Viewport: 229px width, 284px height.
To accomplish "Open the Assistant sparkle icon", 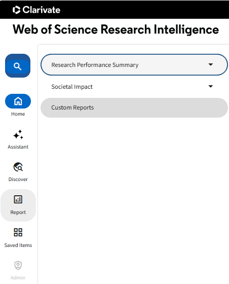I will [18, 134].
